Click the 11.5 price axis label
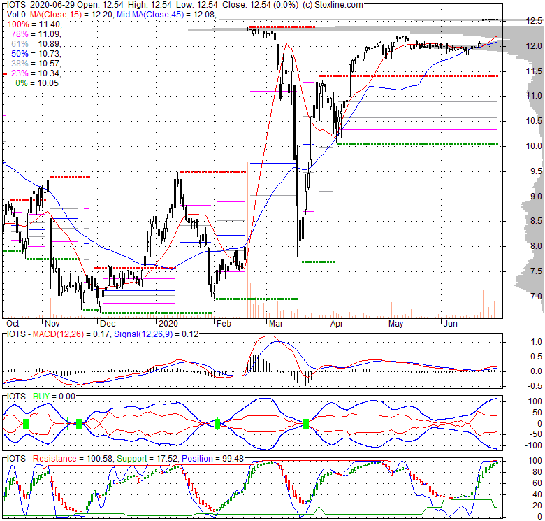 [x=534, y=71]
